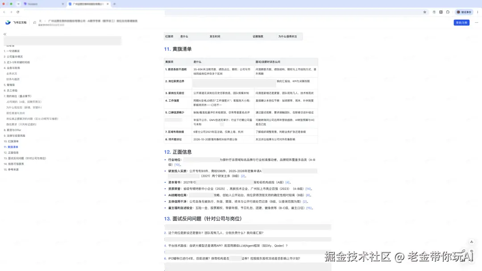This screenshot has width=482, height=271.
Task: Jump to outline item 6. 员工体验
Action: (11, 90)
